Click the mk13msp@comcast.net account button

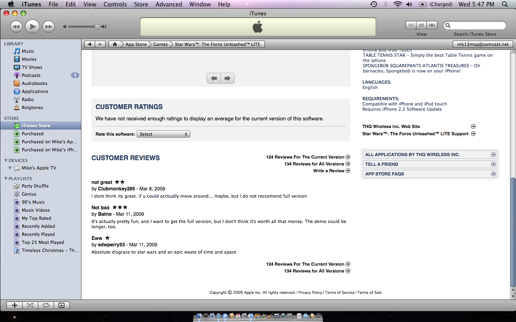click(483, 44)
